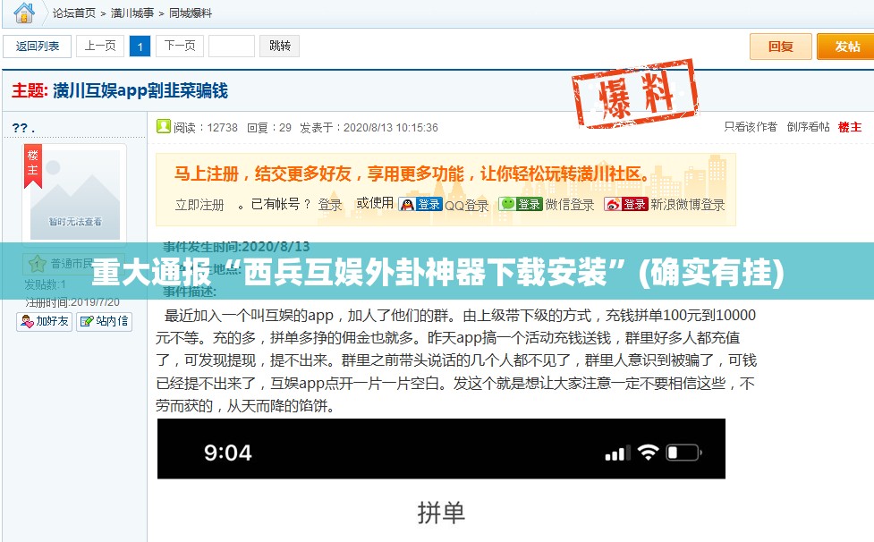Click the 楼主 red ribbon badge on avatar
This screenshot has width=874, height=542.
coord(33,166)
